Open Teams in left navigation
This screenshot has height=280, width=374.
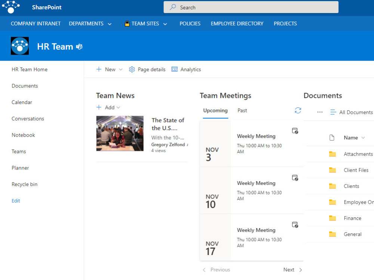click(19, 152)
